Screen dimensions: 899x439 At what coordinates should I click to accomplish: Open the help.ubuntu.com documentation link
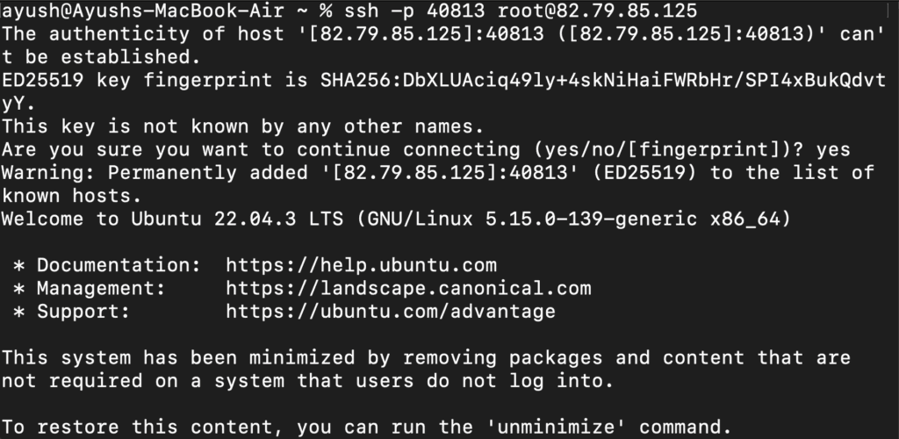click(361, 264)
